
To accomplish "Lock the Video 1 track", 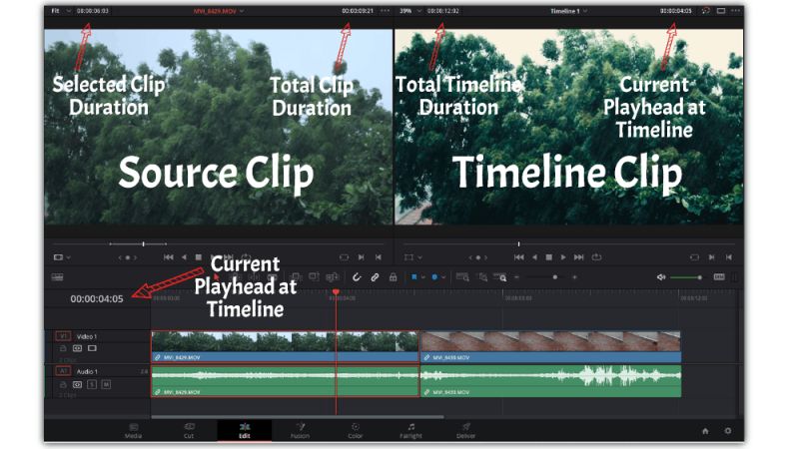I will click(63, 348).
